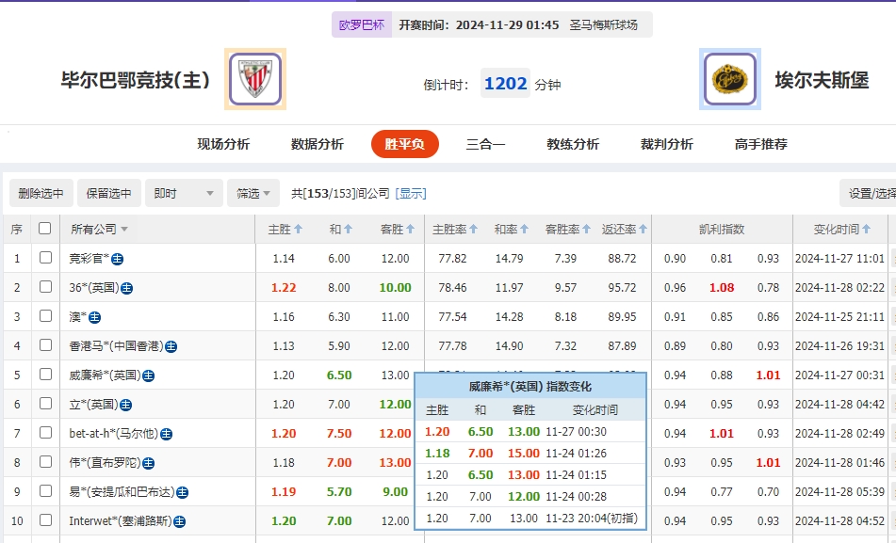Check the checkbox on the 威廉希*(英国) row
This screenshot has width=896, height=543.
45,375
